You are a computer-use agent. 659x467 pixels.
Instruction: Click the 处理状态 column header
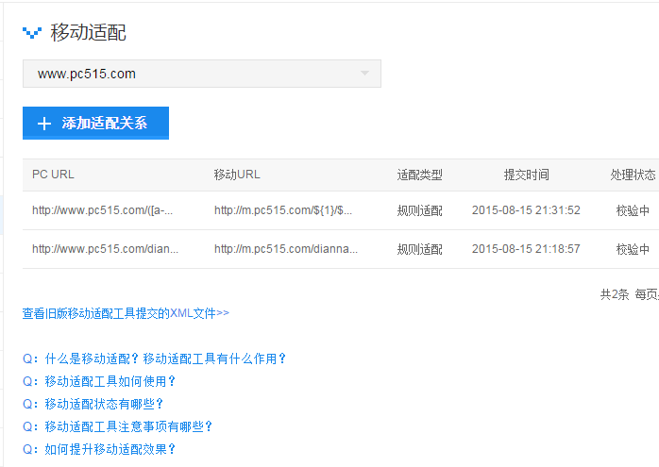633,175
